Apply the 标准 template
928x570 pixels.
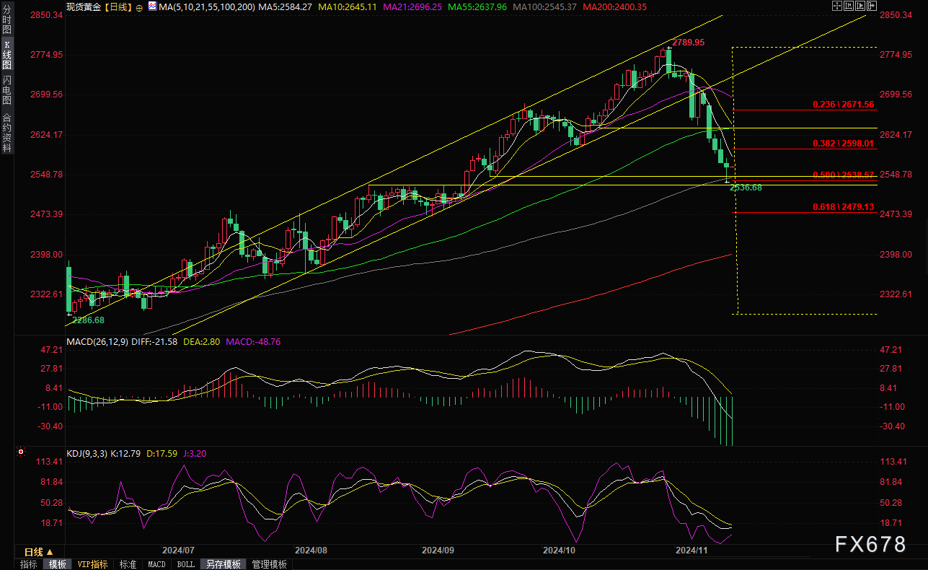pos(128,564)
